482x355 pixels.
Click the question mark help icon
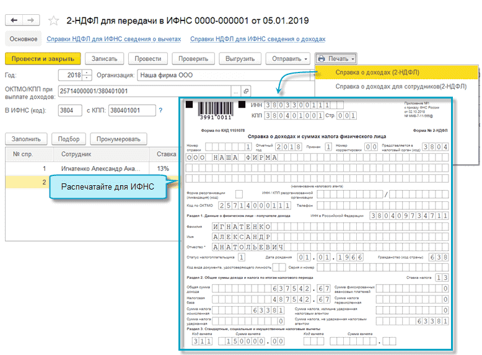(x=160, y=110)
